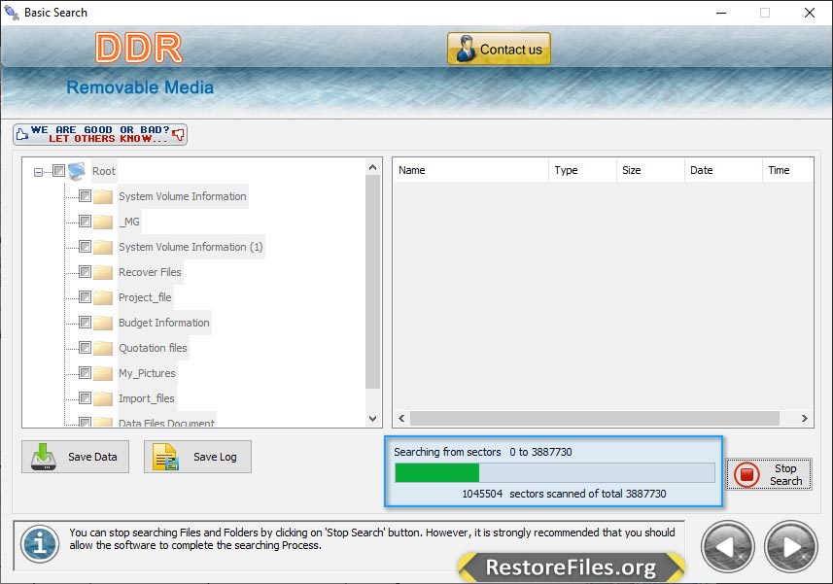Select System Volume Information (1) folder icon
The width and height of the screenshot is (833, 584).
103,248
